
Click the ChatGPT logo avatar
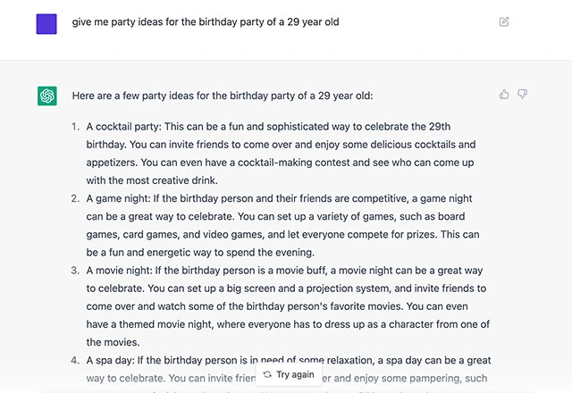click(47, 96)
